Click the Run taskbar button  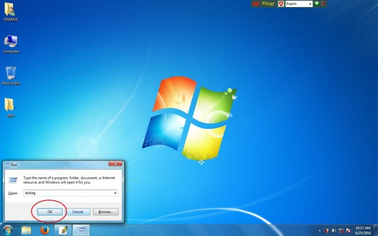[81, 230]
